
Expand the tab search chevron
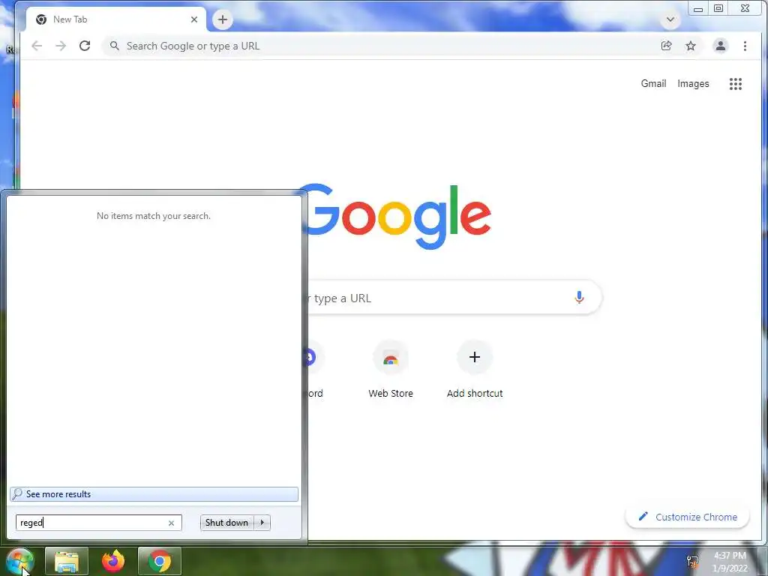[x=670, y=19]
